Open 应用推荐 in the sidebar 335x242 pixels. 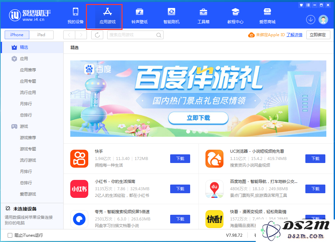(x=28, y=70)
